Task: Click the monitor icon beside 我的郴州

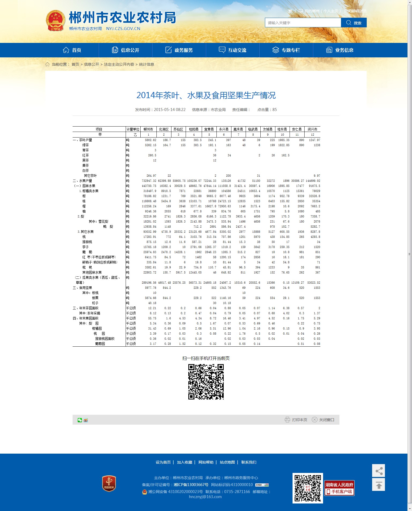Action: coord(301,11)
